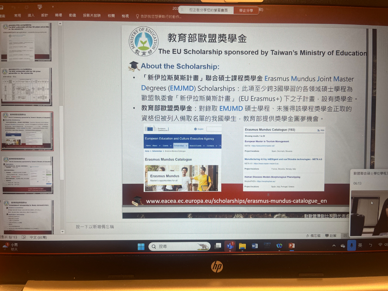Click the Windows Start button
388x291 pixels.
click(141, 246)
